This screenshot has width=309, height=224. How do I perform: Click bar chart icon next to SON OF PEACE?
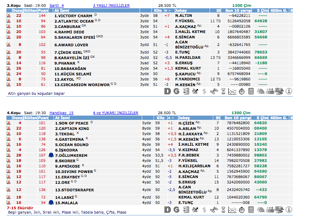click(9, 123)
